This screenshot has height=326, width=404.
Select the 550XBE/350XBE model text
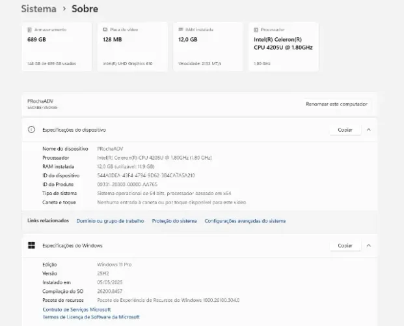(42, 108)
